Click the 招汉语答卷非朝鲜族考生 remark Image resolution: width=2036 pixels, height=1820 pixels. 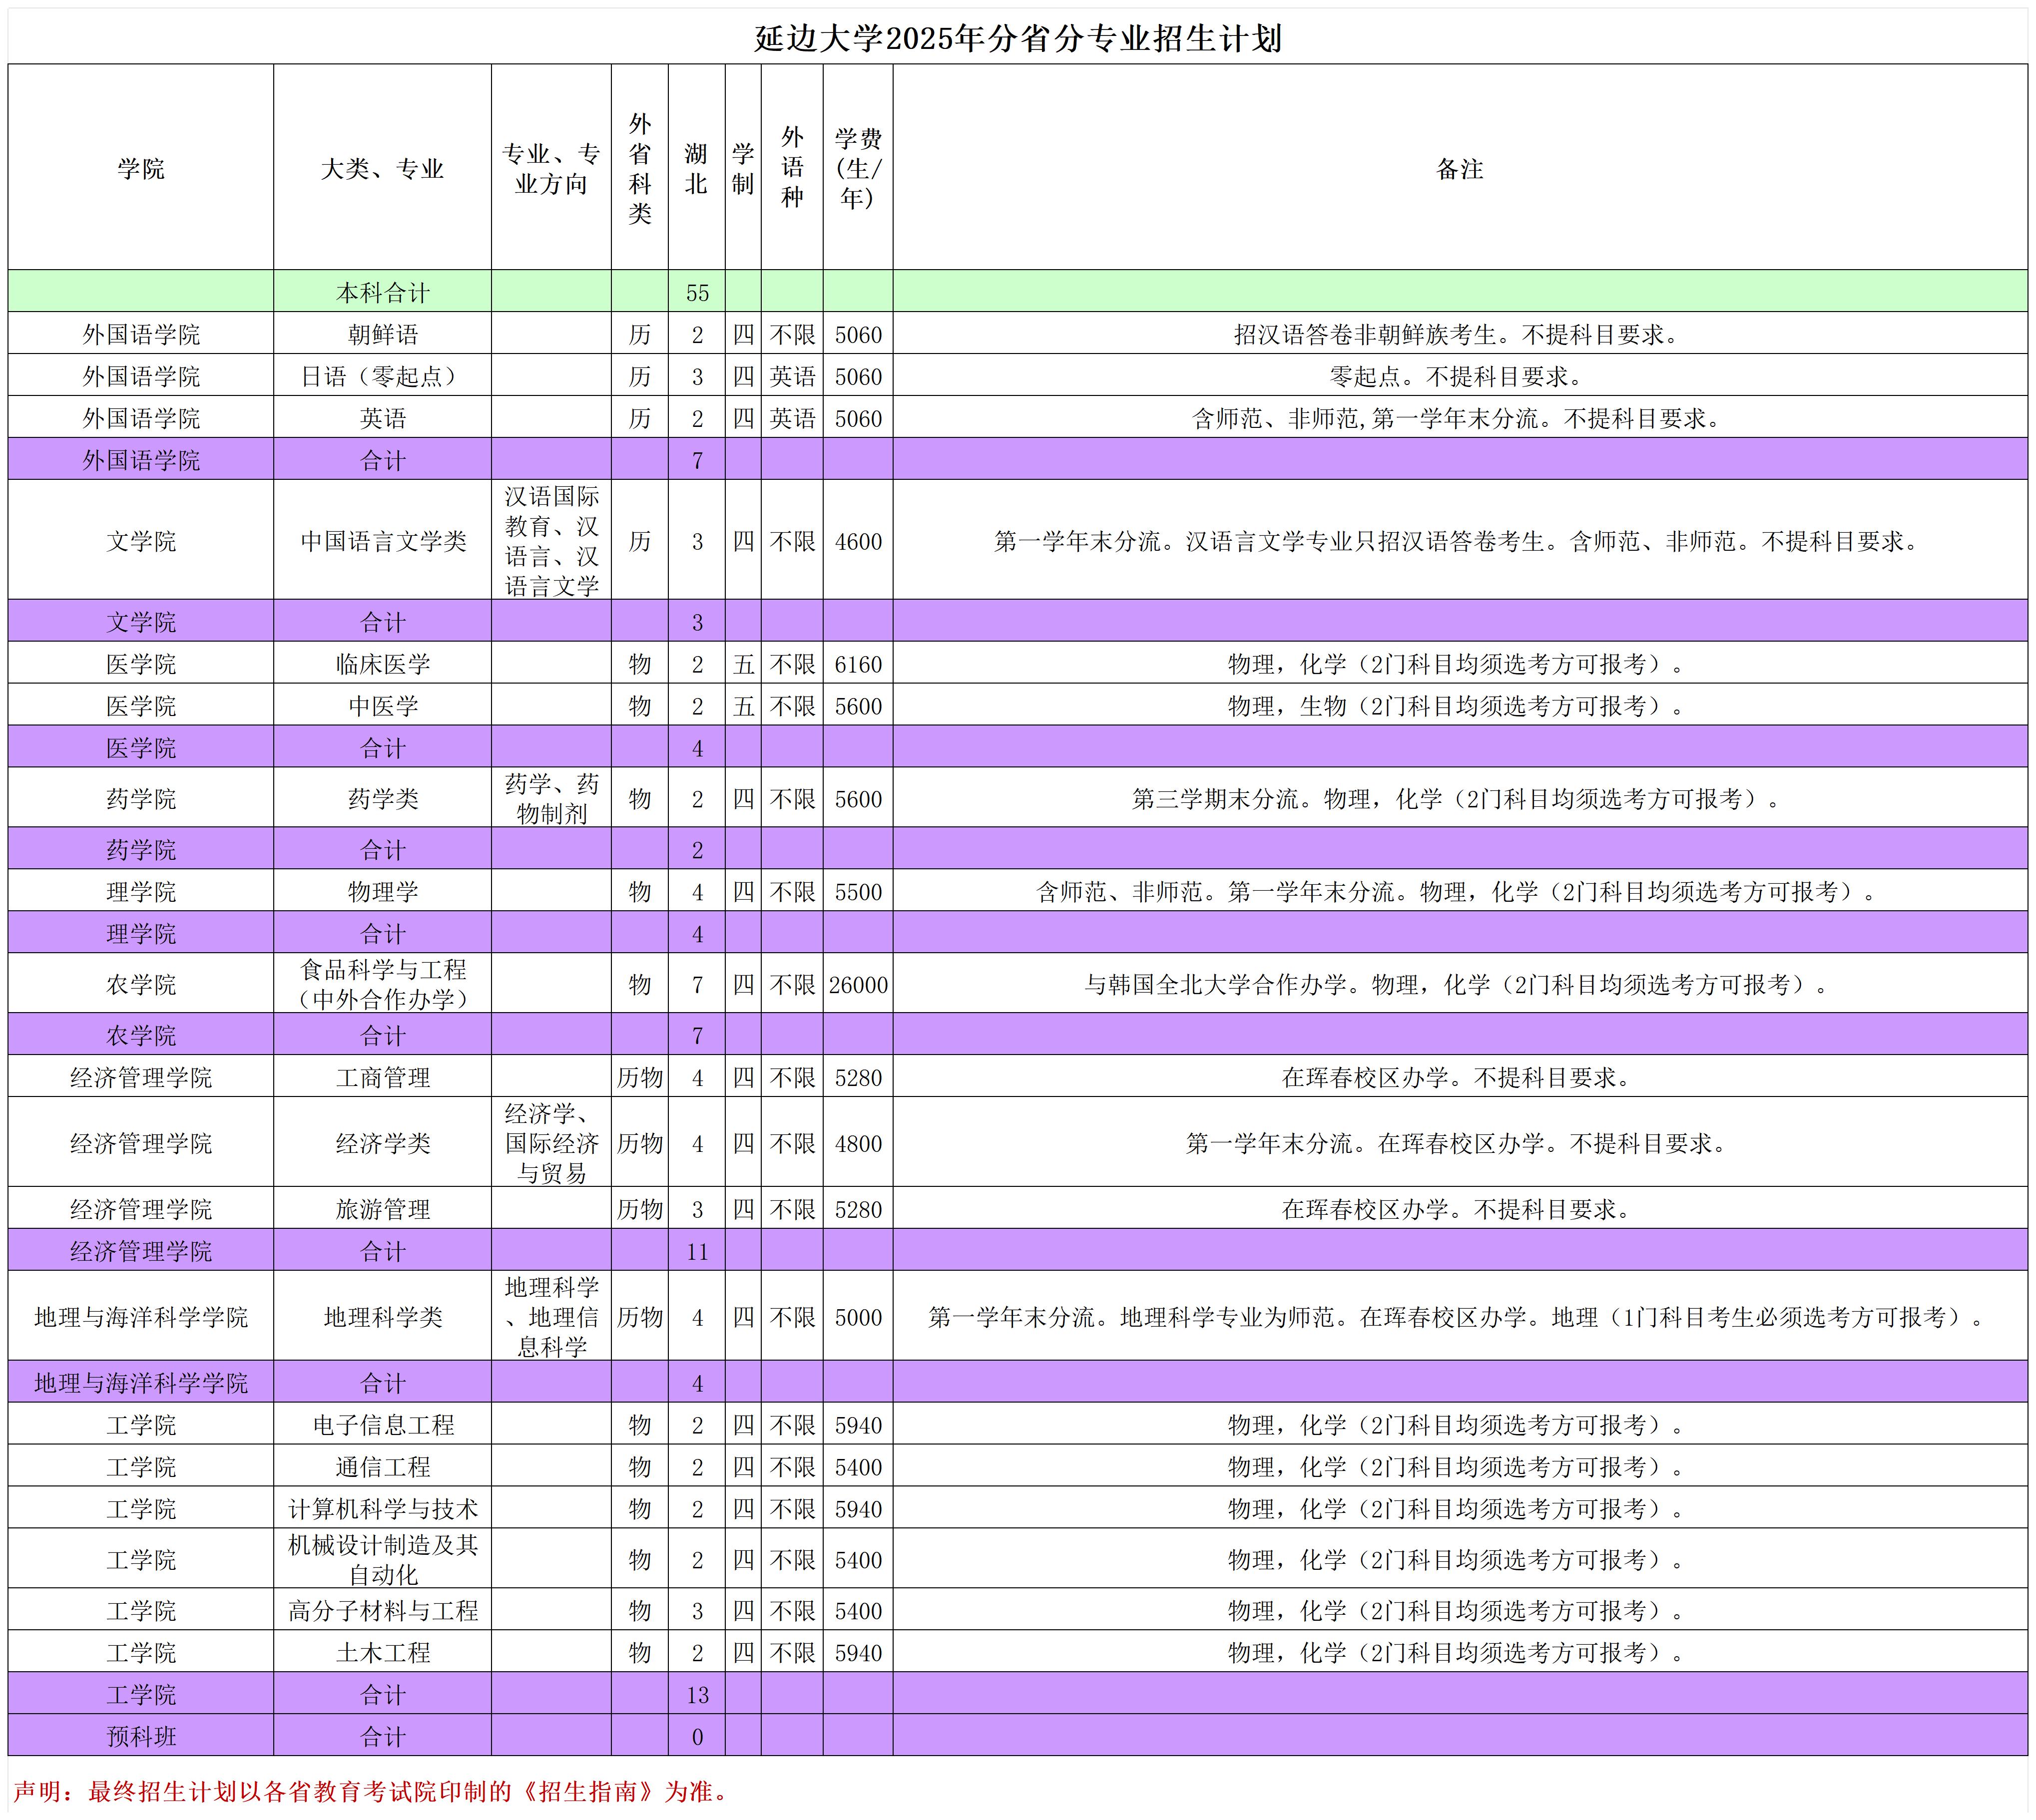(1460, 334)
